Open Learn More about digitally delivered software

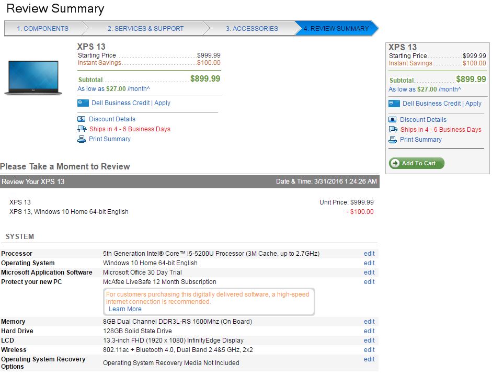click(125, 309)
